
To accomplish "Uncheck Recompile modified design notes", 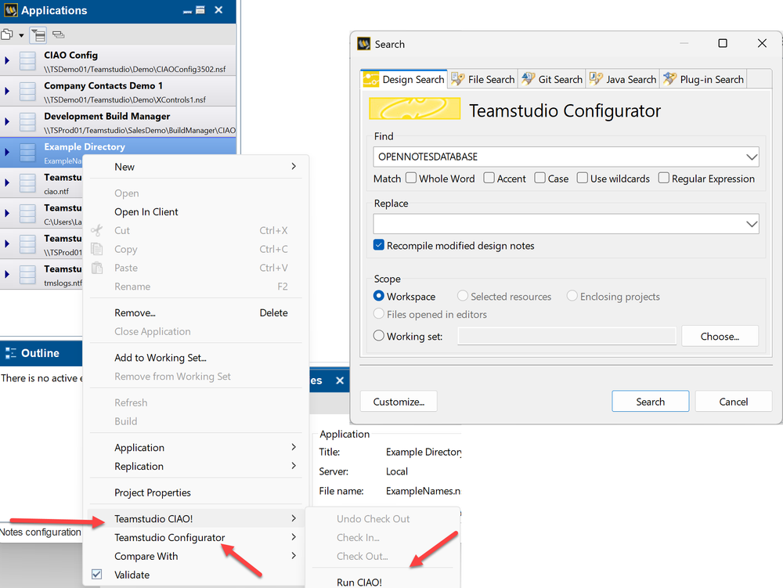I will pyautogui.click(x=379, y=245).
